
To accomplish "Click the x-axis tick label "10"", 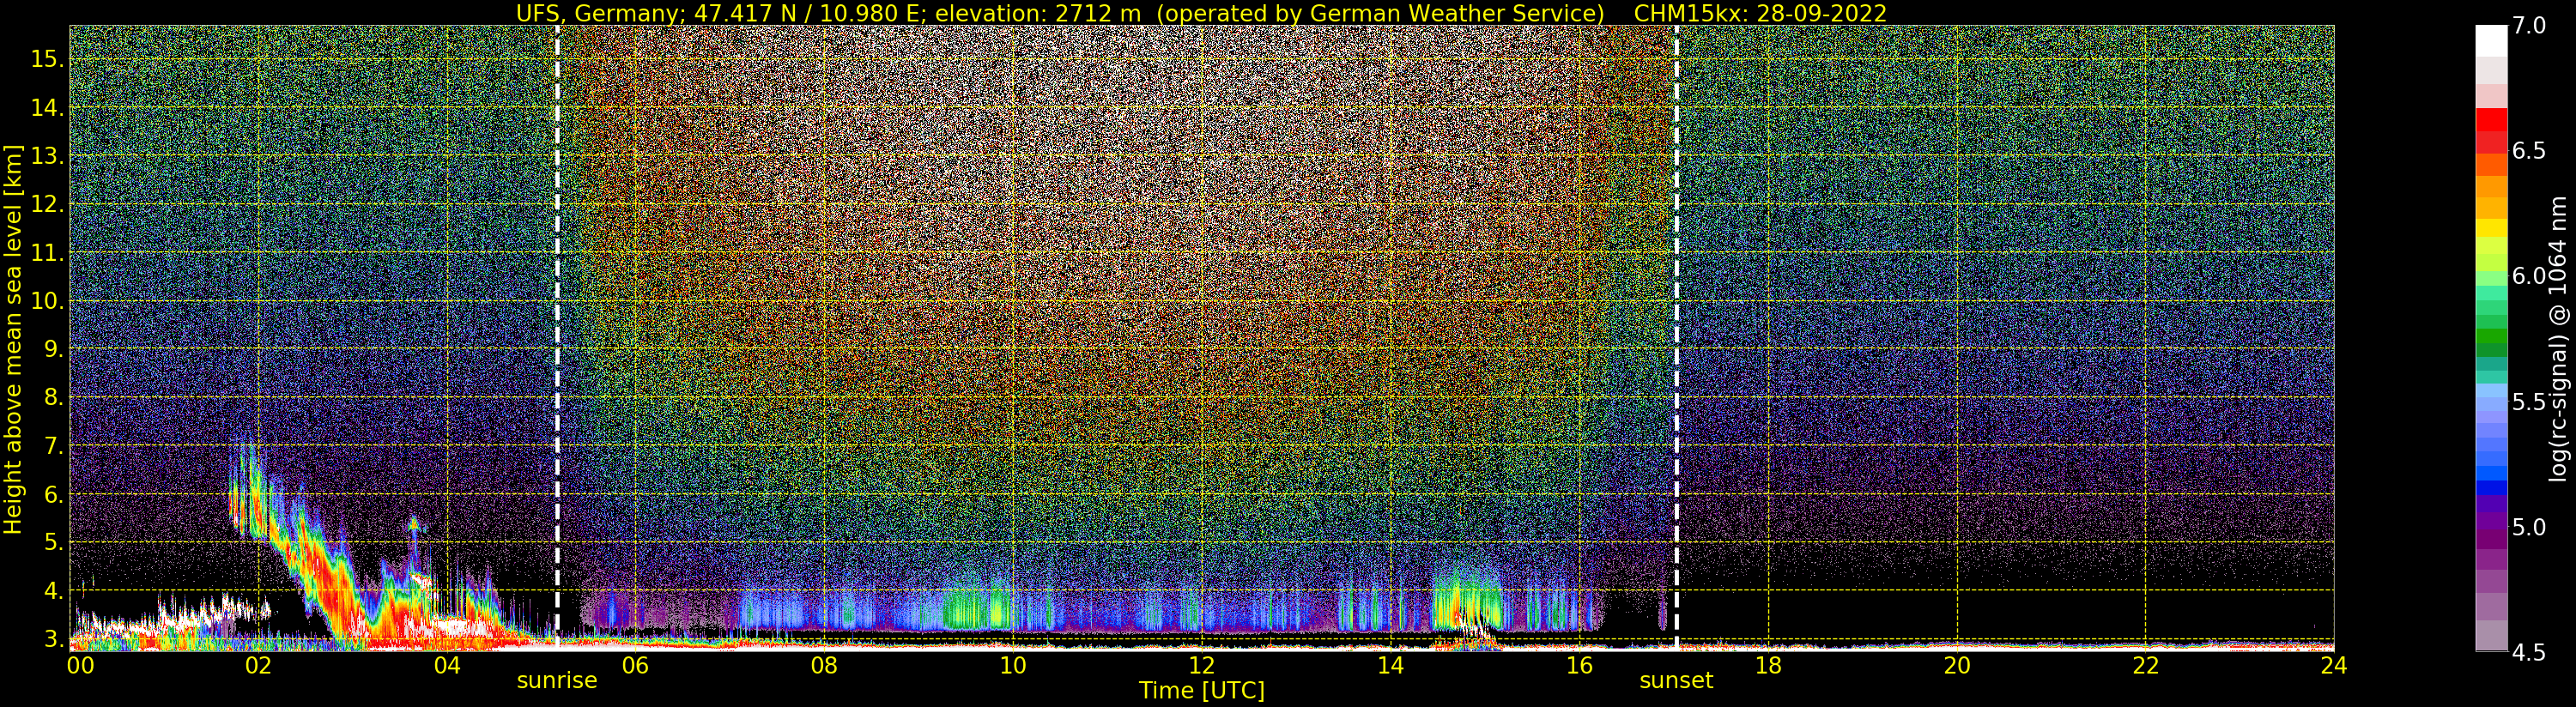I will 1013,666.
